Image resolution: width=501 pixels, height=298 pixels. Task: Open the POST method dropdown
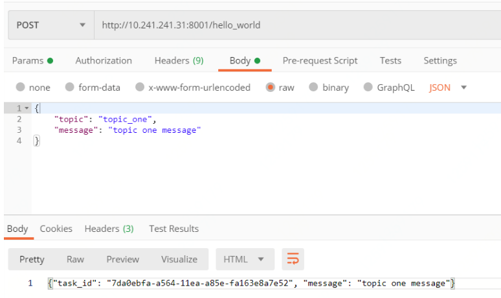[x=51, y=25]
